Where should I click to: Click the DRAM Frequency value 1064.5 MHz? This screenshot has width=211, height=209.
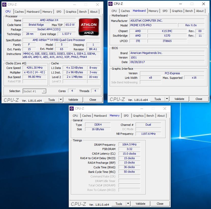coord(129,144)
